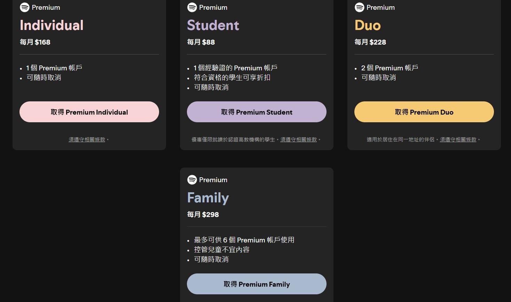Select the Family plan heading
Viewport: 511px width, 302px height.
(x=208, y=197)
